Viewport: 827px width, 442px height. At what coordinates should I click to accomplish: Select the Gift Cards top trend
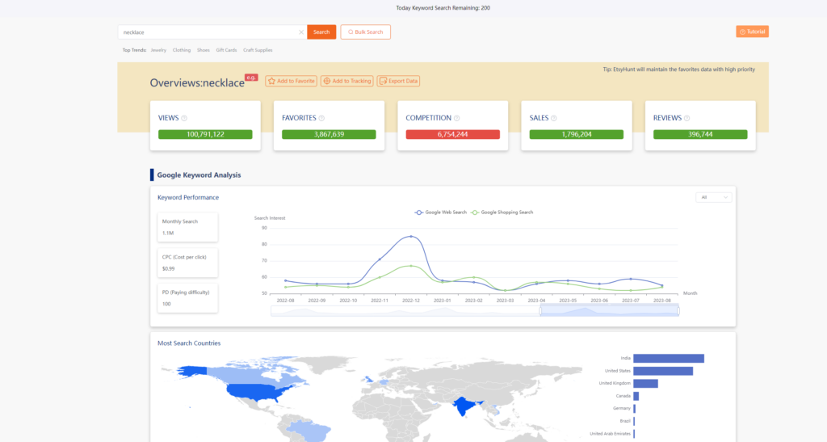226,50
